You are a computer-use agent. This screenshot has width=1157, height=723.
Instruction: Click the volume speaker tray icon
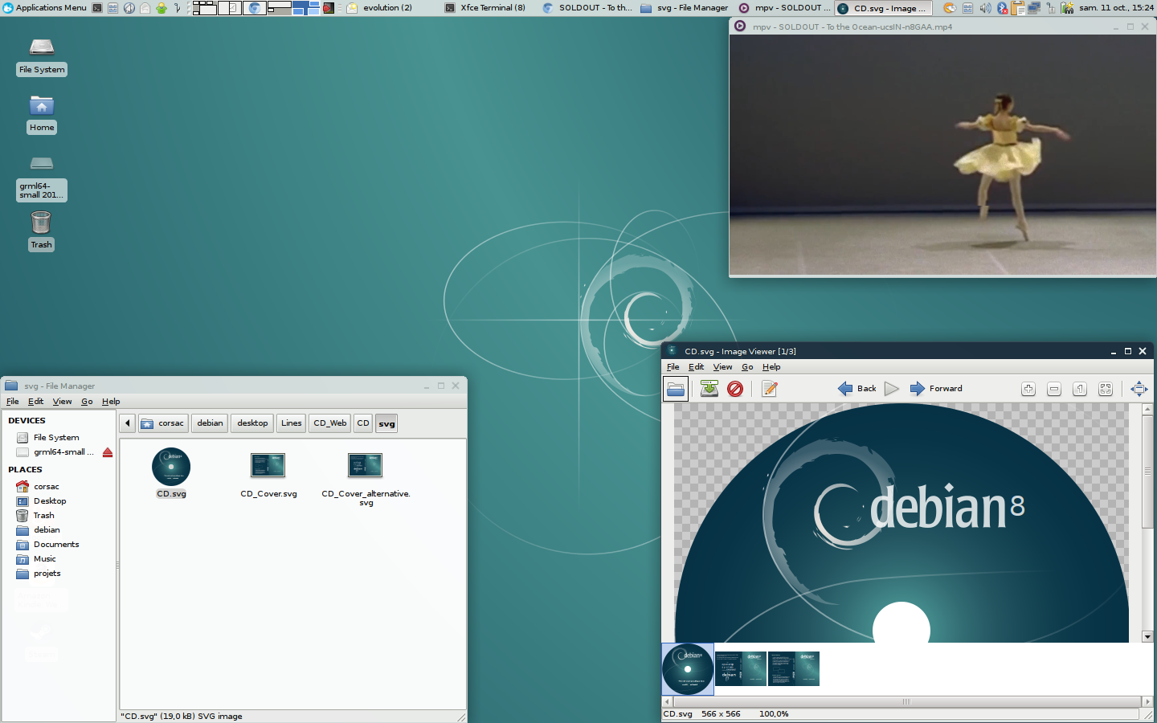click(x=985, y=8)
